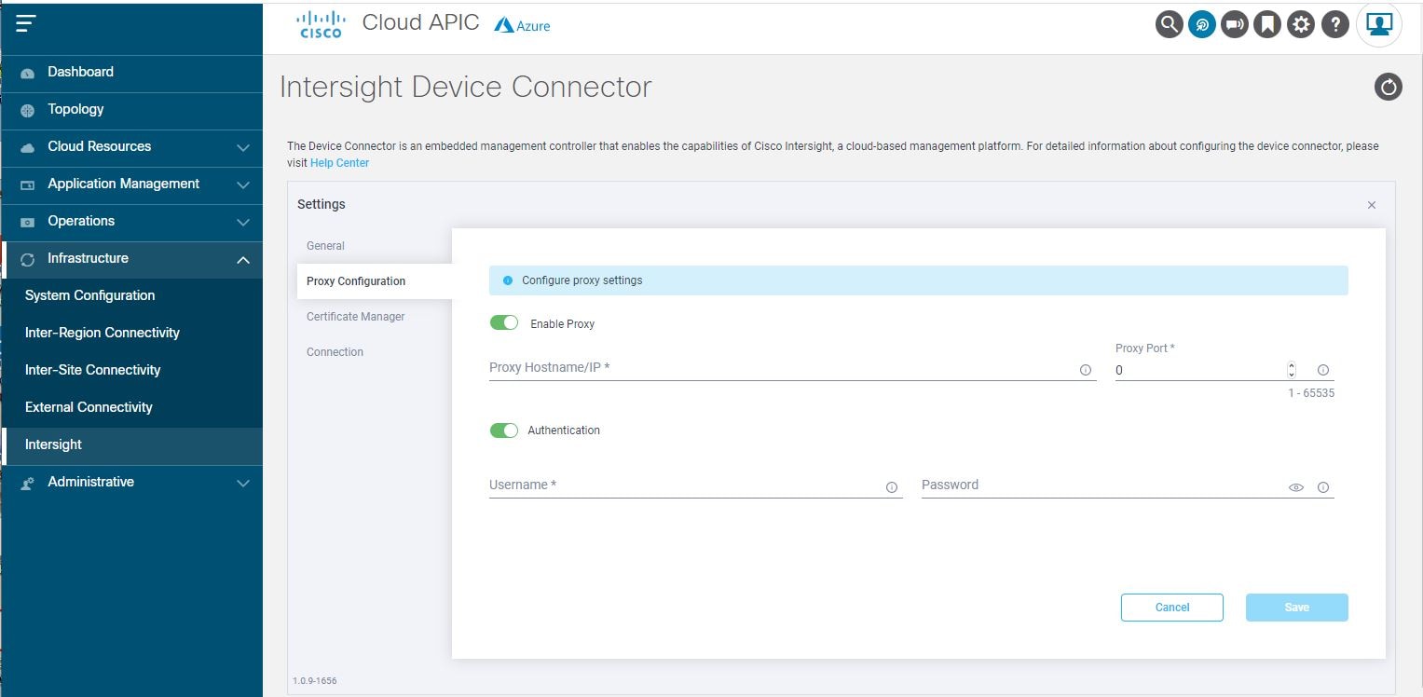
Task: Click the Proxy Port stepper arrows
Action: coord(1292,370)
